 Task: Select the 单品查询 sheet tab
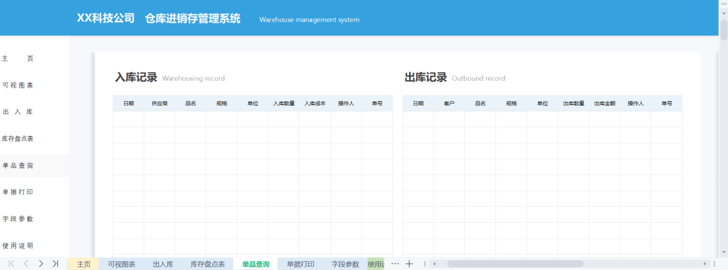[x=255, y=264]
